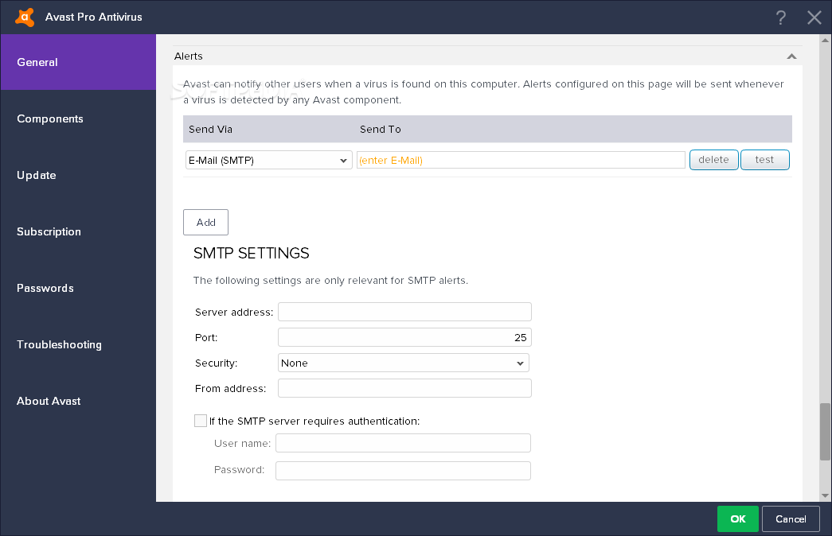The height and width of the screenshot is (536, 832).
Task: Enable SMTP server requires authentication checkbox
Action: [x=201, y=421]
